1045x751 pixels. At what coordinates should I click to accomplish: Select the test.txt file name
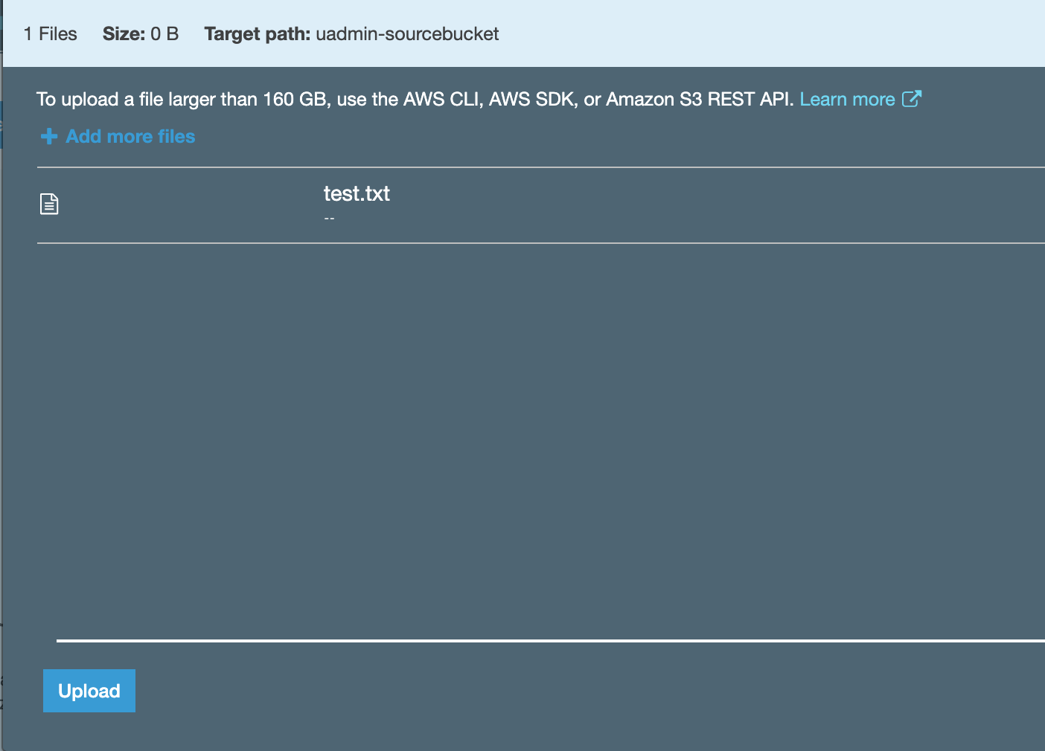[357, 194]
